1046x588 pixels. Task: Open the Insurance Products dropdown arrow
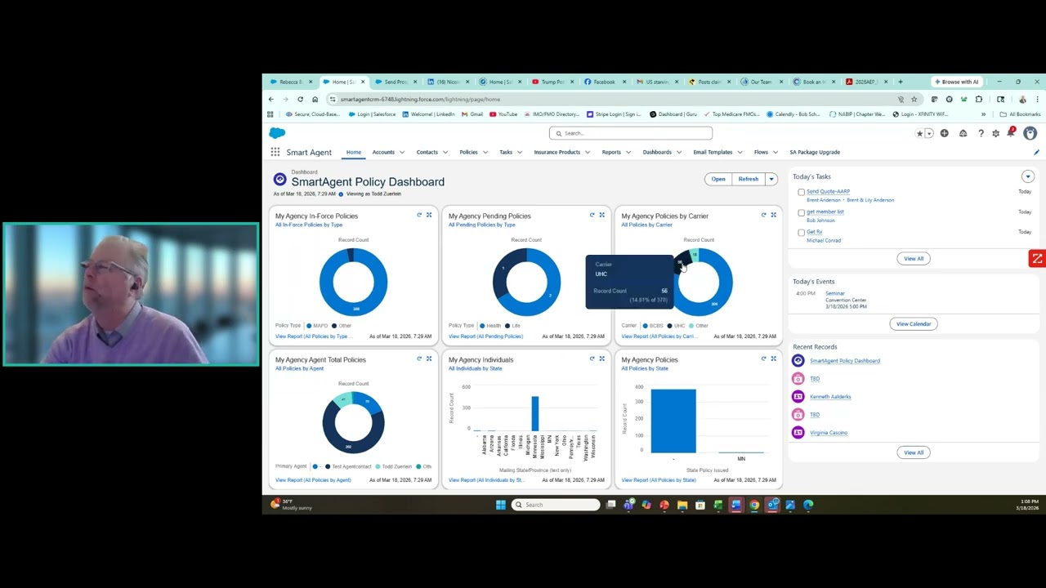(588, 152)
